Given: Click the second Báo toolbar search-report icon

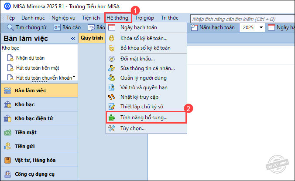Looking at the screenshot, I should pos(91,27).
